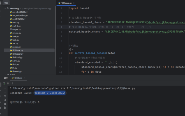Click the 'import base64' code line

coord(79,8)
